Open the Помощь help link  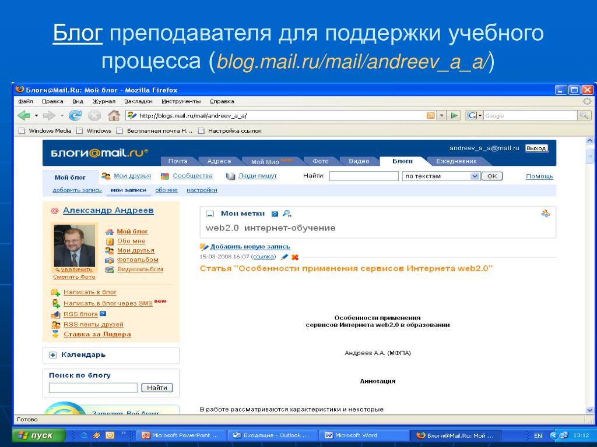539,176
